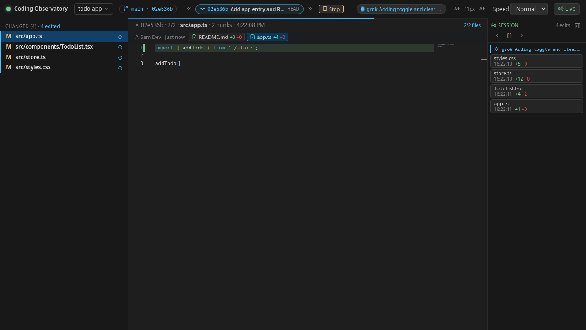Go to the previous commit with the double-left chevron
The height and width of the screenshot is (330, 586).
(x=189, y=9)
